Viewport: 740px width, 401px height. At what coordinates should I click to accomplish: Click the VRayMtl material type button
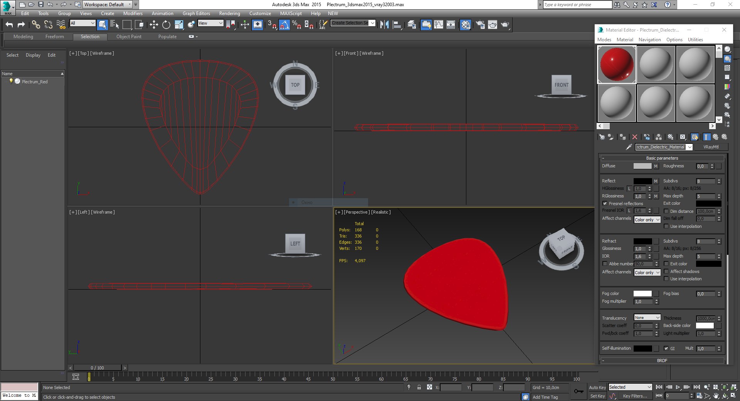711,147
